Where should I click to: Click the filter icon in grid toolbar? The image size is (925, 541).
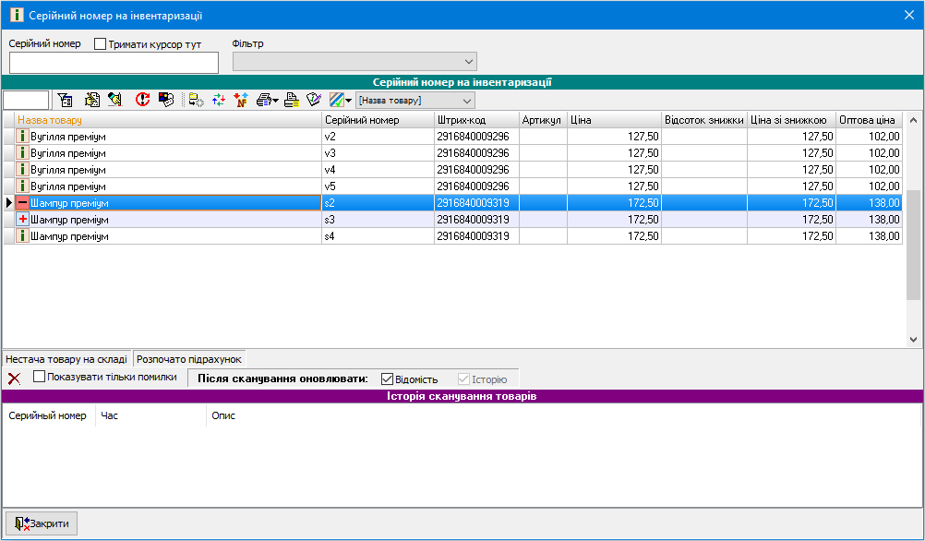(65, 100)
